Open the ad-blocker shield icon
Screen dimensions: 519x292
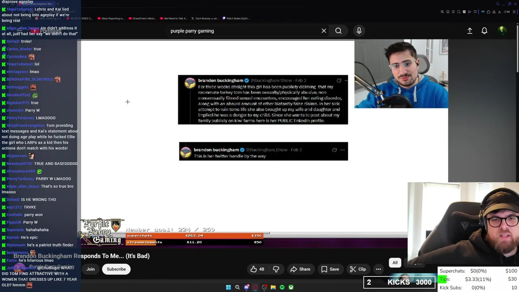(x=464, y=12)
